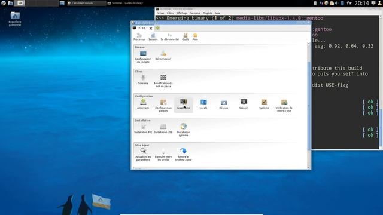Click the fr keyboard layout indicator
383x215 pixels.
tap(349, 3)
